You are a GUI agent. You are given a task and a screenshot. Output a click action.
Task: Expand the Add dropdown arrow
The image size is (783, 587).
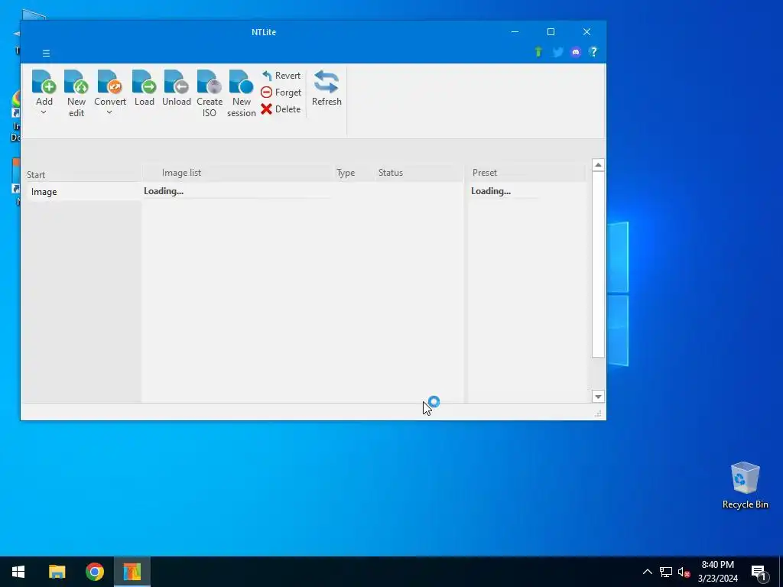(x=44, y=112)
